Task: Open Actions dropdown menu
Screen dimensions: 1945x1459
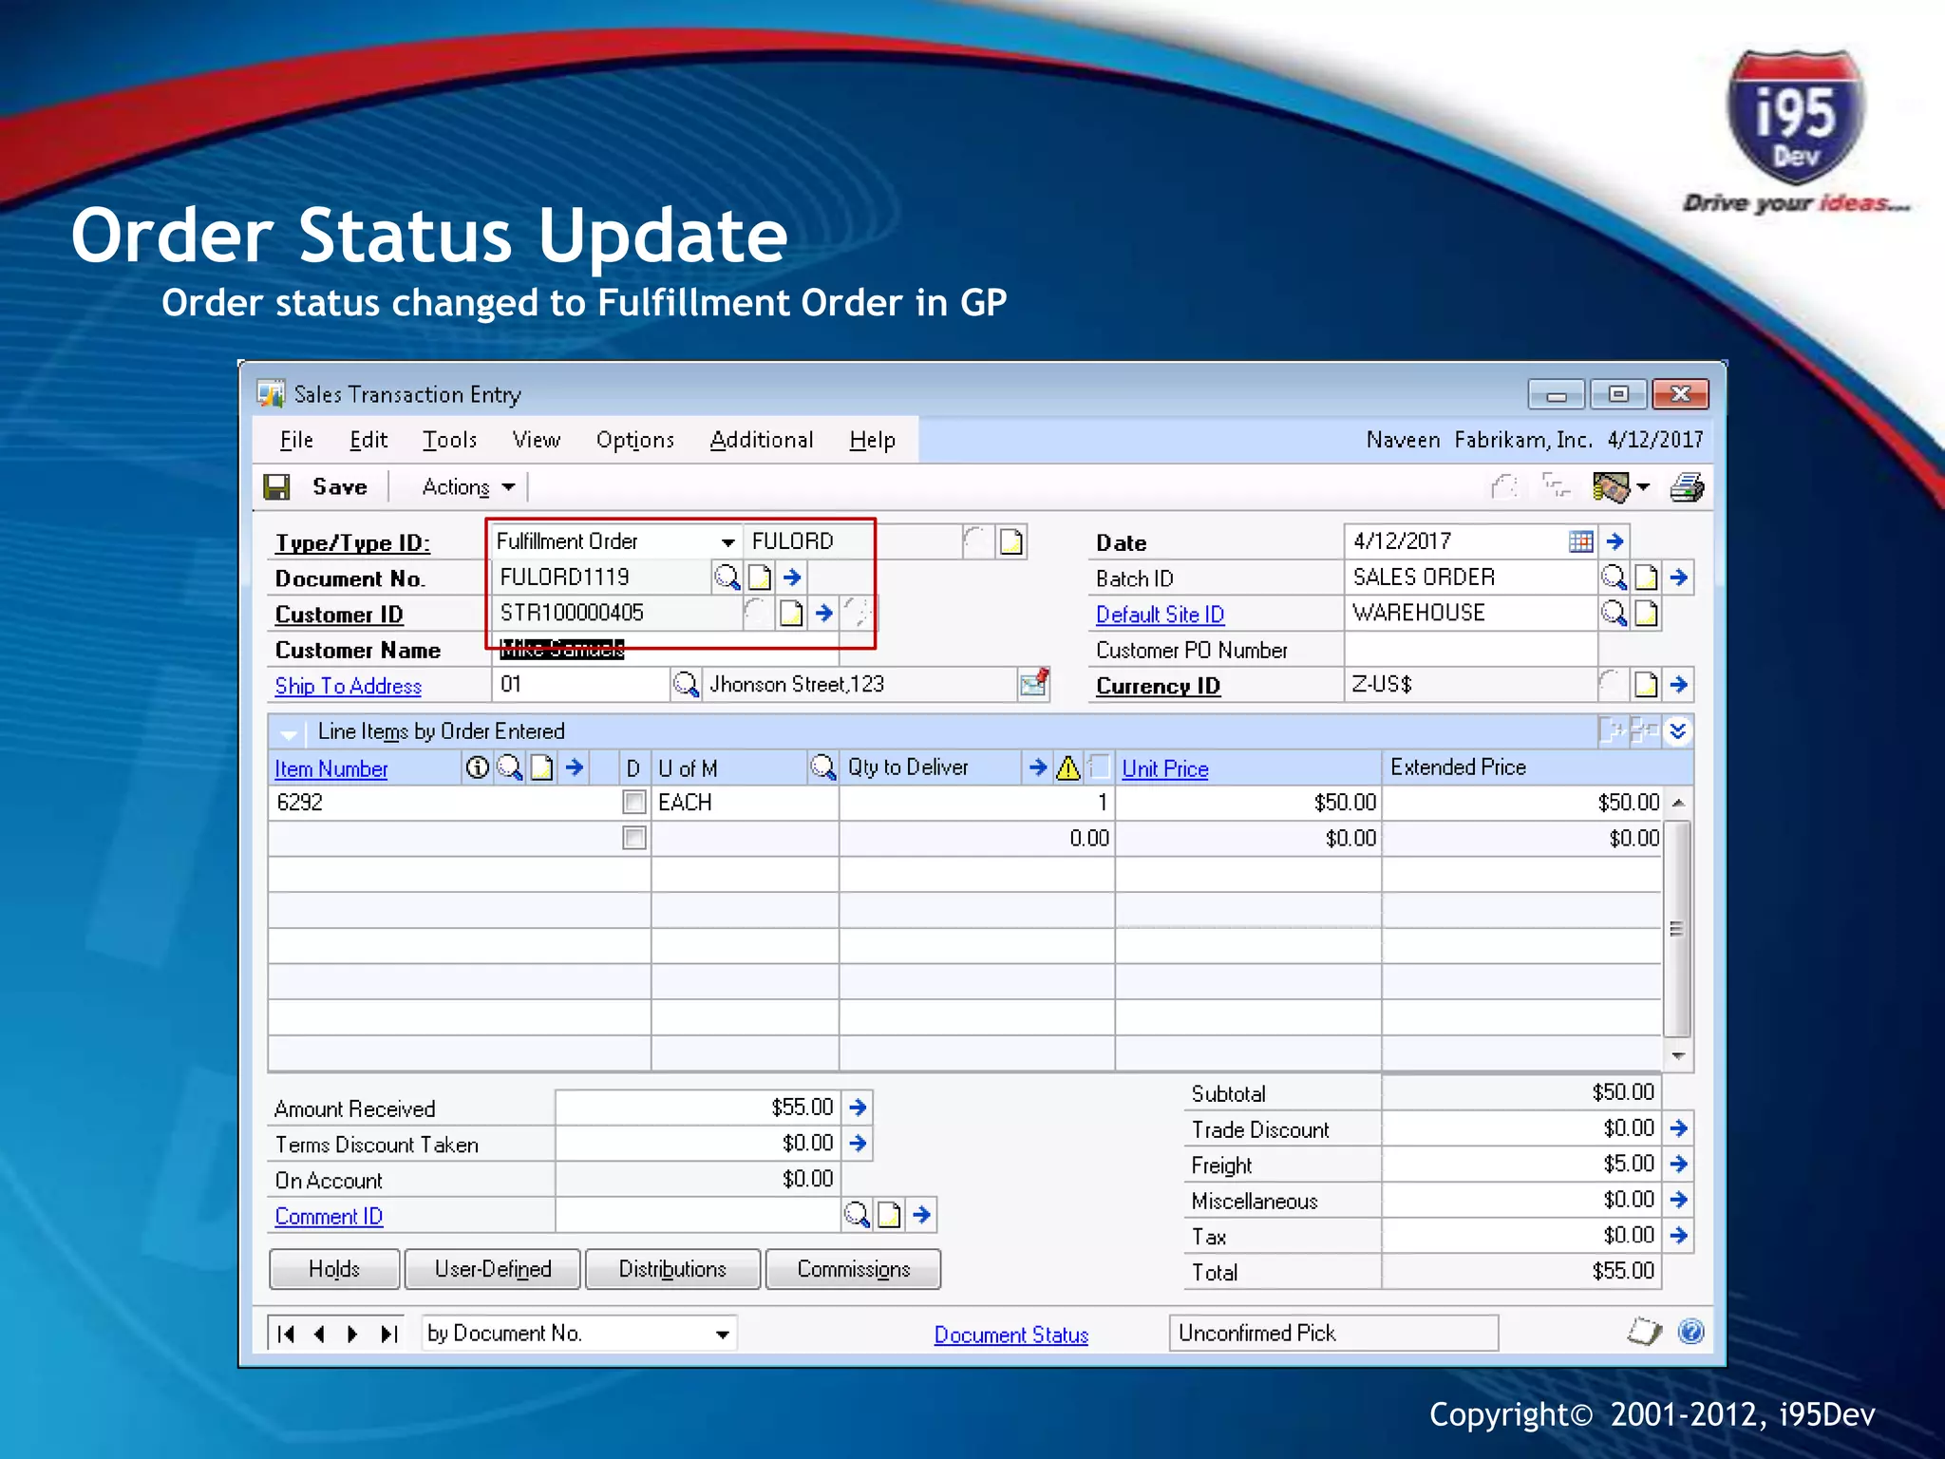Action: coord(468,487)
